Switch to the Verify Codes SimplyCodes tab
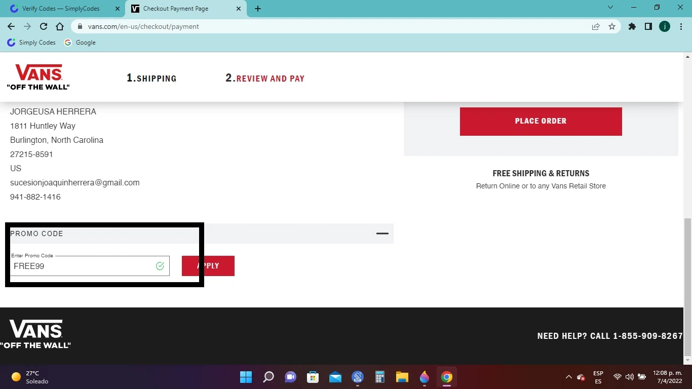692x389 pixels. coord(61,9)
